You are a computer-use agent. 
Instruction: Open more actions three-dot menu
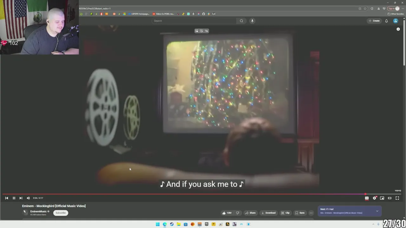pos(311,213)
